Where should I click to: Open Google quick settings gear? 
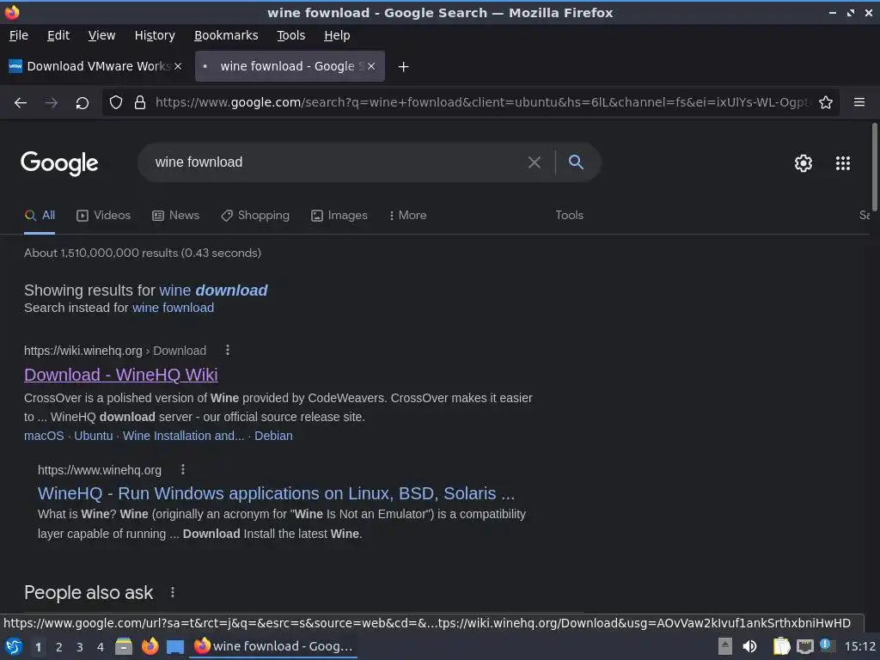coord(804,163)
